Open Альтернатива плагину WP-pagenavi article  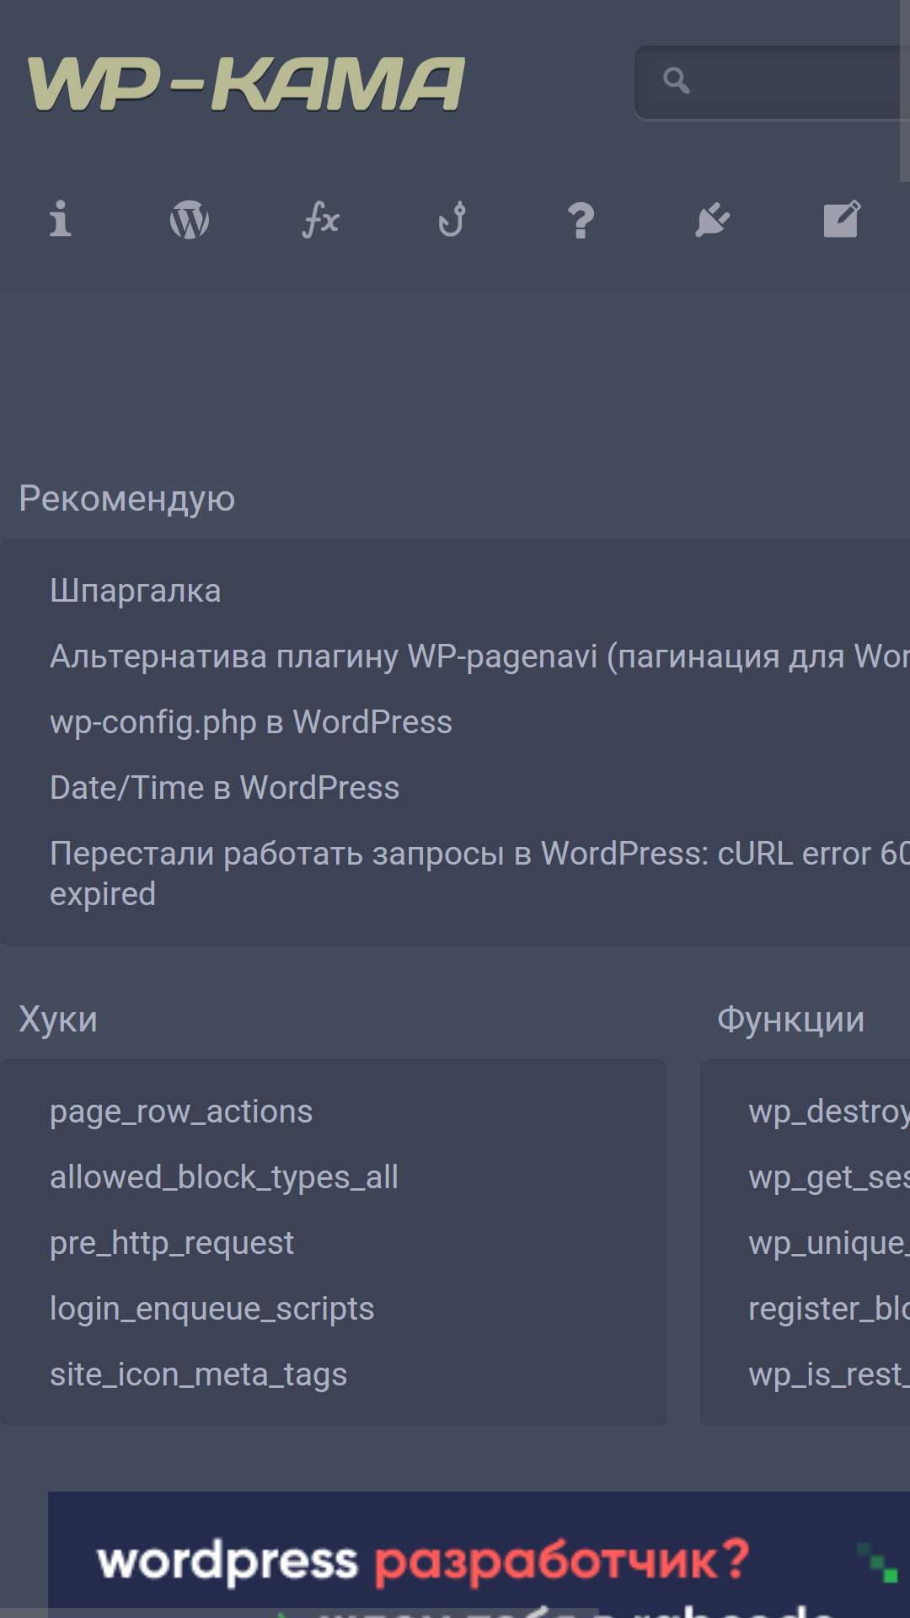tap(479, 656)
